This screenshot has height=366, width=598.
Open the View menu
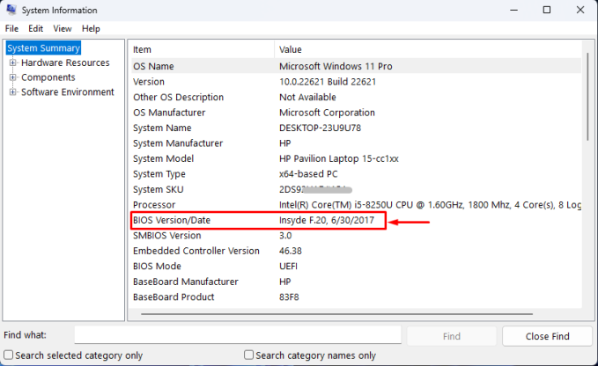(62, 28)
